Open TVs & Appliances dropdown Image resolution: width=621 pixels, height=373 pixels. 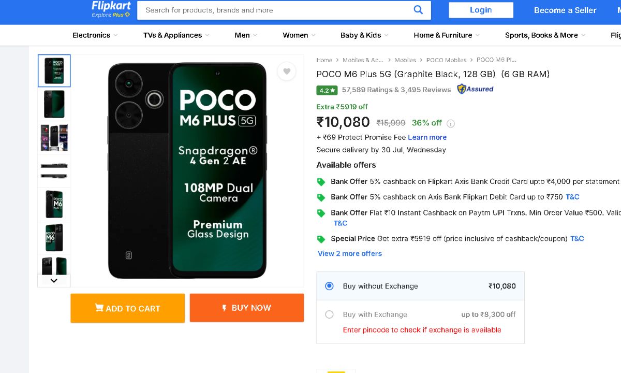coord(176,35)
